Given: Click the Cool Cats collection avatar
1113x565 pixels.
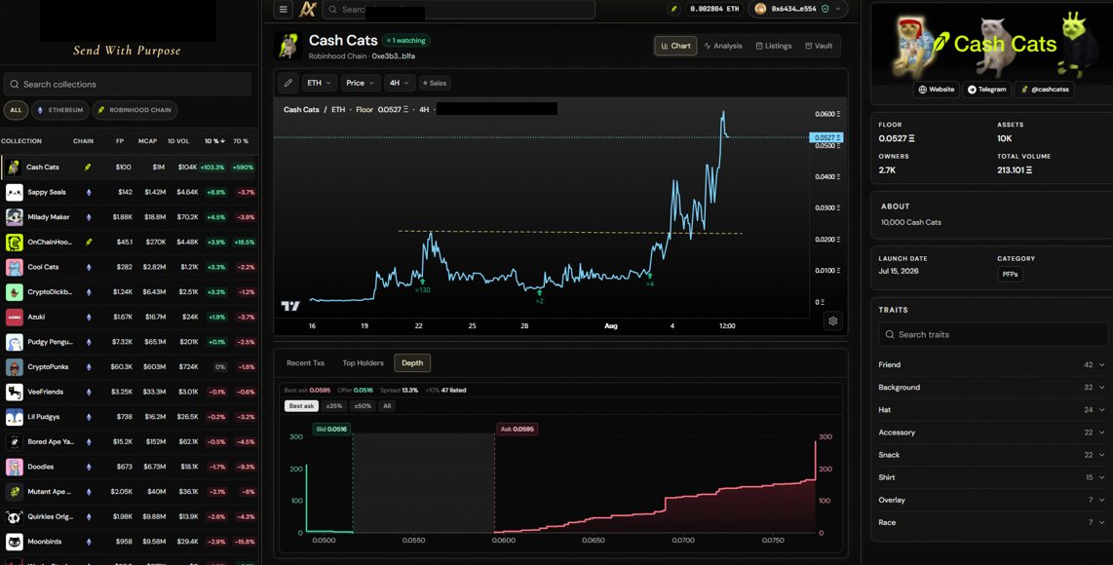Looking at the screenshot, I should pyautogui.click(x=15, y=267).
